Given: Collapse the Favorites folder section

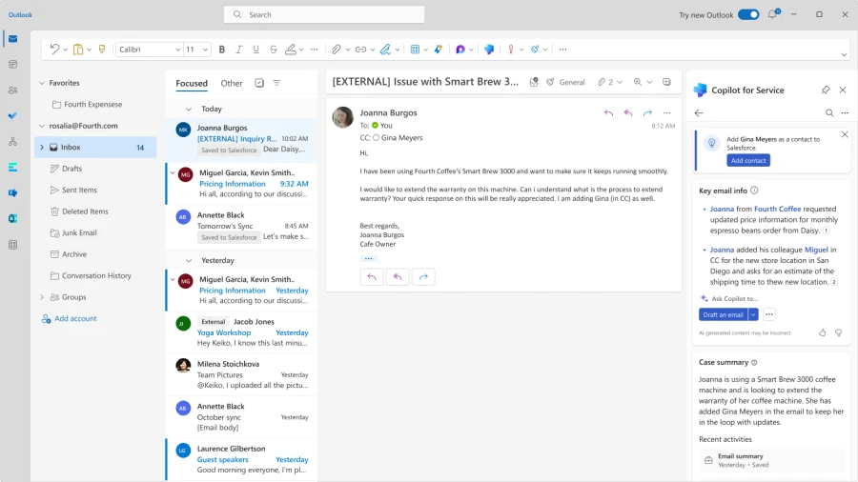Looking at the screenshot, I should (x=42, y=83).
